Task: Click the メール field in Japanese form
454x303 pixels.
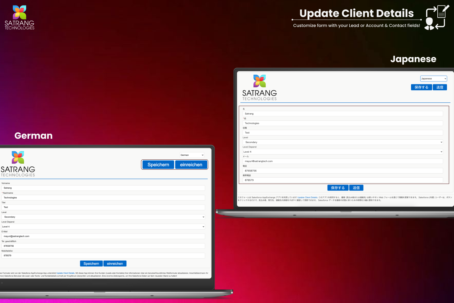Action: pos(343,161)
